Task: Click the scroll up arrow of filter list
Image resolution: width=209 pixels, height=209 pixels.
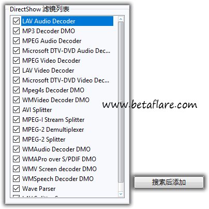Action: tap(121, 19)
